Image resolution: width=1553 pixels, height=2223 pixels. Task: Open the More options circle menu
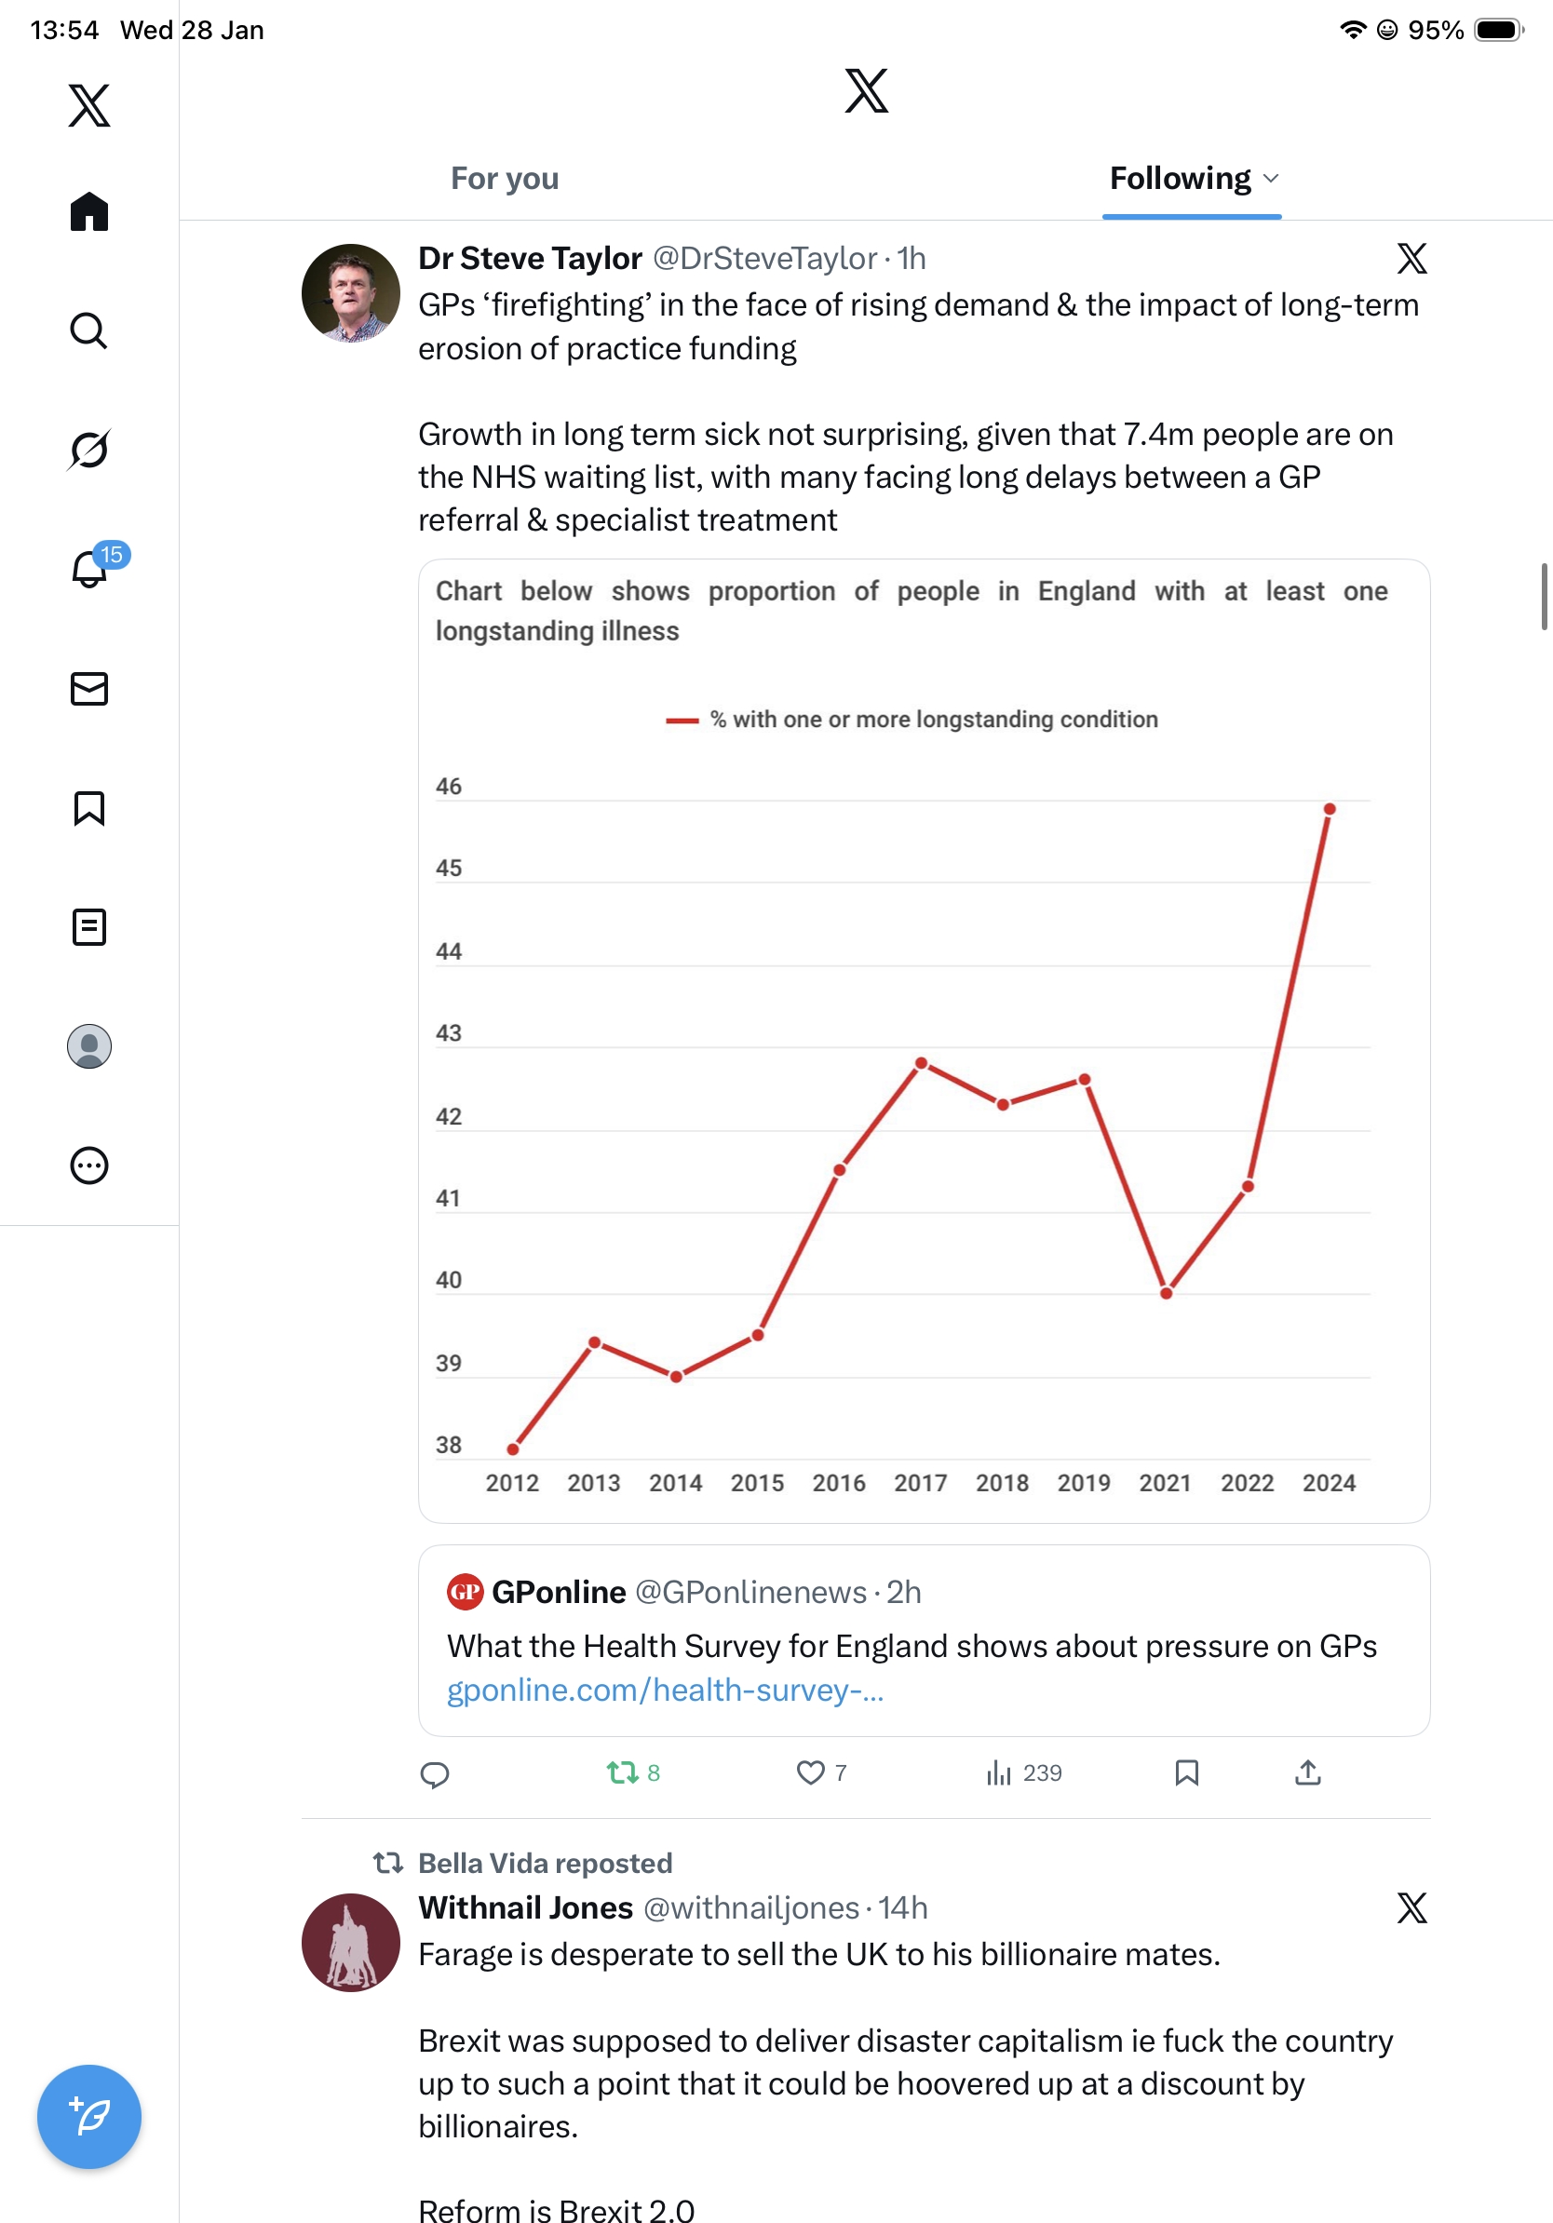point(89,1165)
